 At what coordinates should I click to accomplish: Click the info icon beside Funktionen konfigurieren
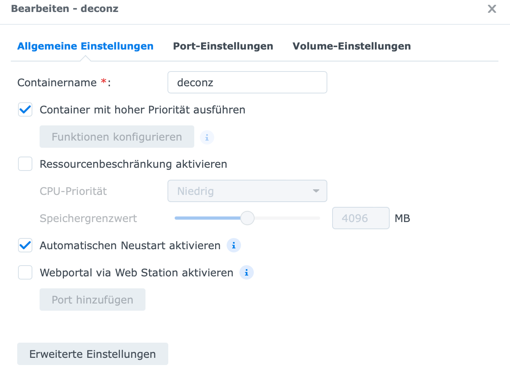pyautogui.click(x=207, y=137)
